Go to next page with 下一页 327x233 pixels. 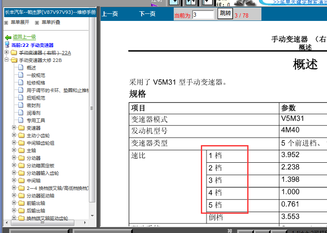click(147, 14)
